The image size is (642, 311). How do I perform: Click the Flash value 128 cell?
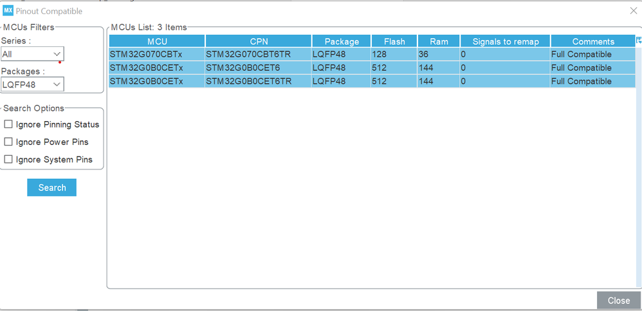(x=394, y=54)
